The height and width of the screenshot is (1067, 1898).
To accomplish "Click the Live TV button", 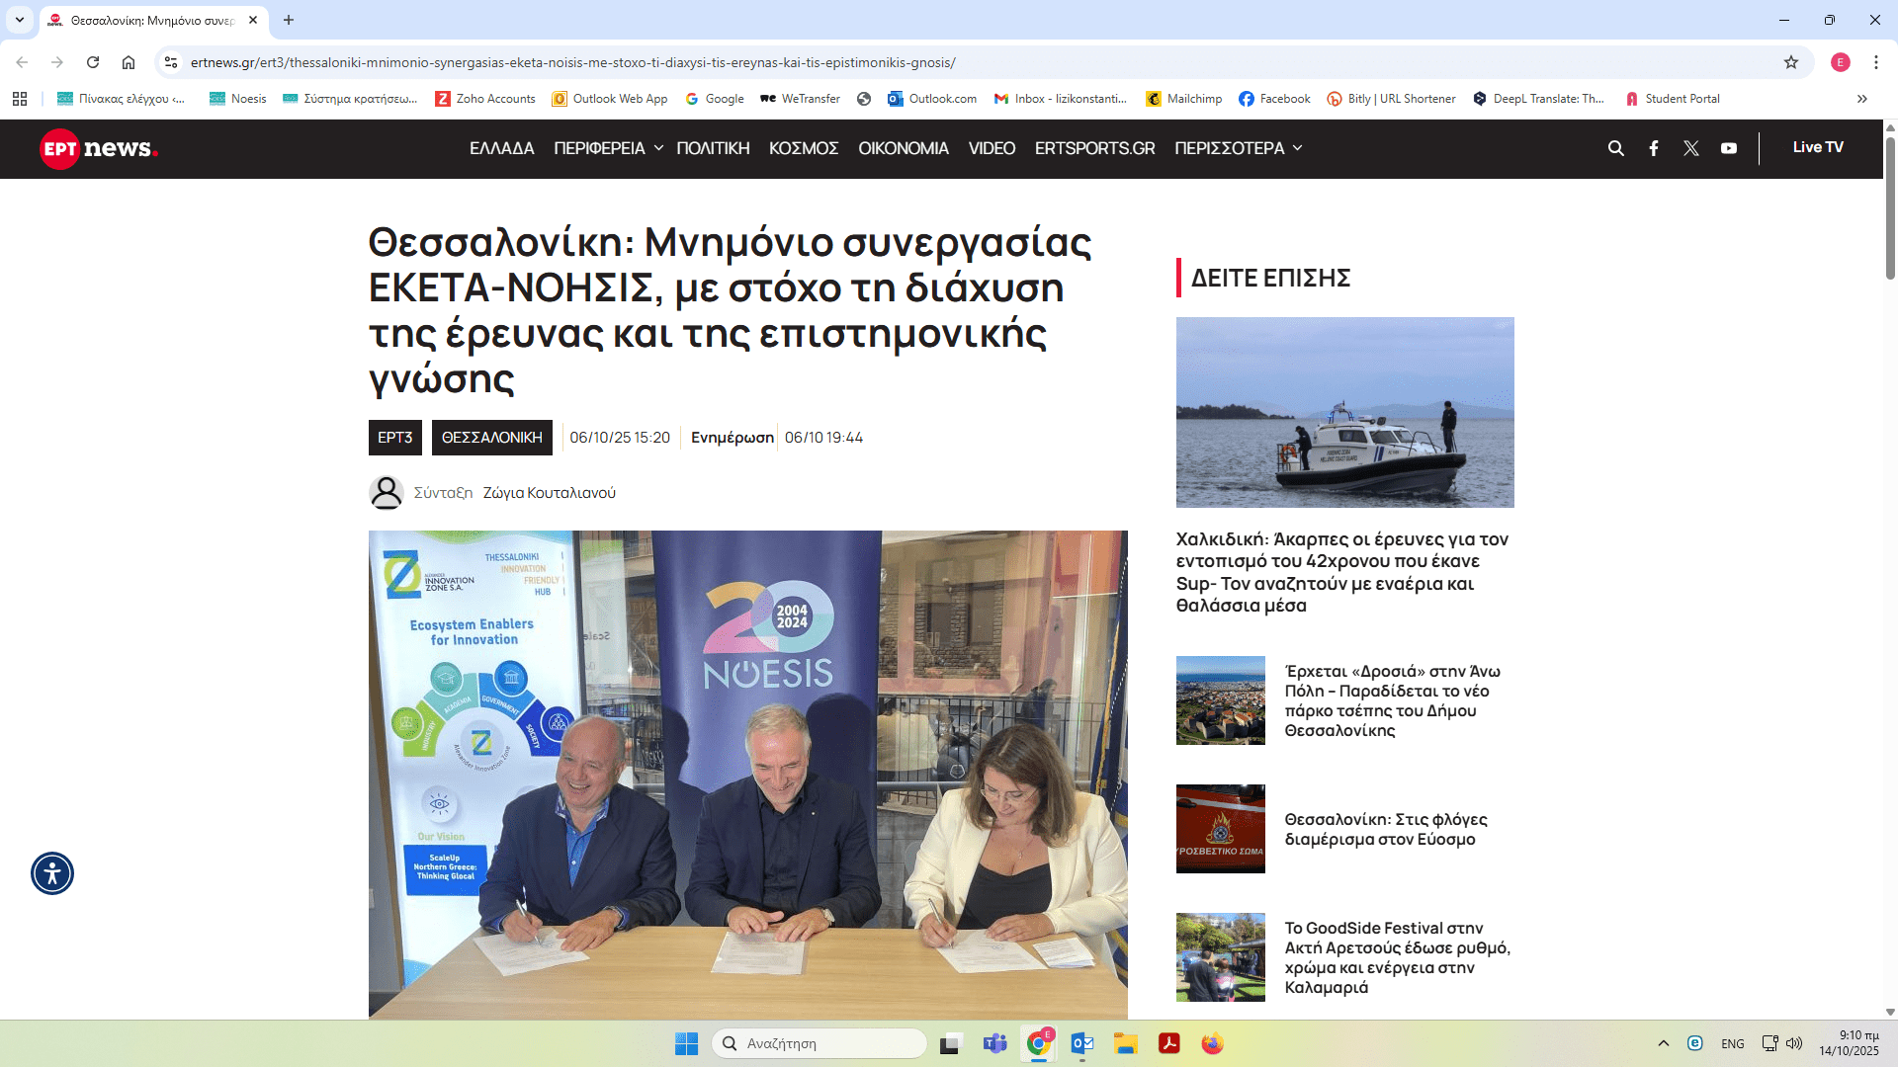I will 1817,147.
